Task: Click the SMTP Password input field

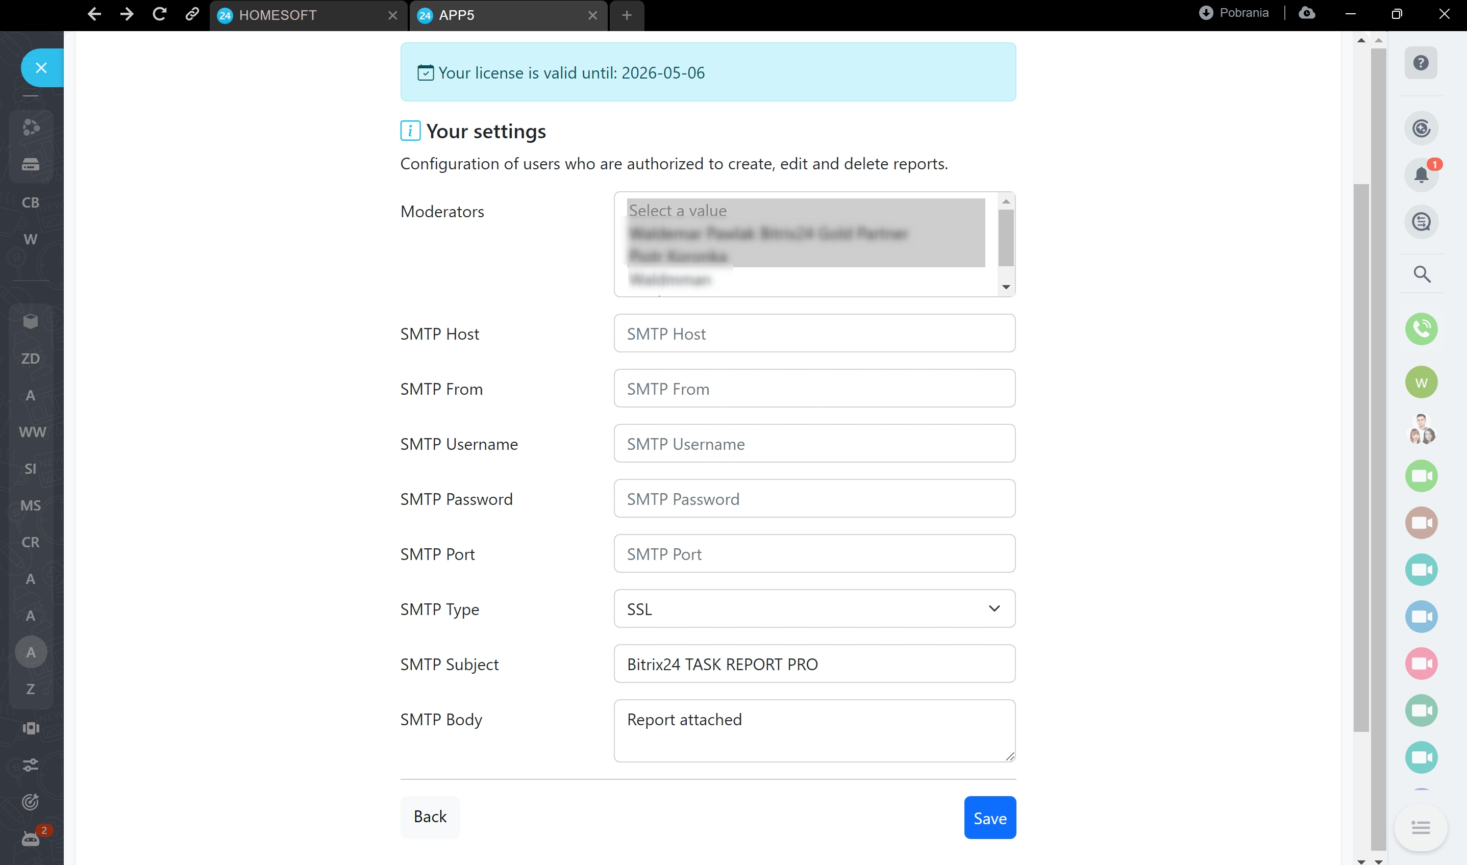Action: 814,499
